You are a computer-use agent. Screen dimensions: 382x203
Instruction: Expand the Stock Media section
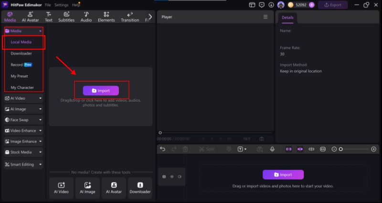(23, 152)
